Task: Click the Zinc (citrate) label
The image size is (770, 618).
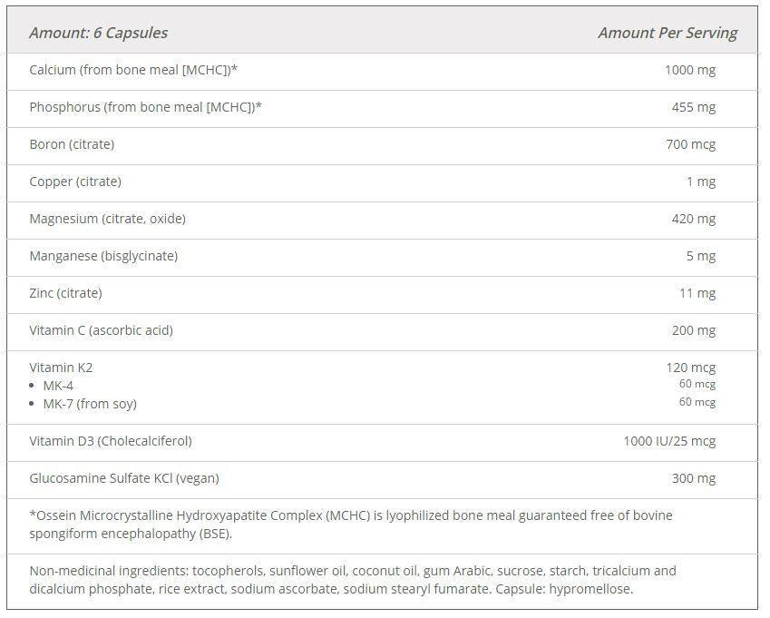Action: pos(65,293)
